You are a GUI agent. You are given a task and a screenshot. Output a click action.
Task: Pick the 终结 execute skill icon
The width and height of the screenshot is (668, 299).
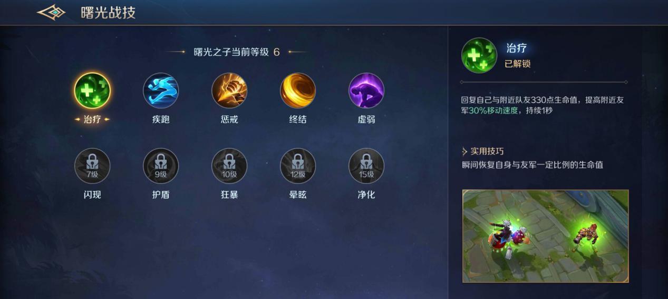[298, 91]
